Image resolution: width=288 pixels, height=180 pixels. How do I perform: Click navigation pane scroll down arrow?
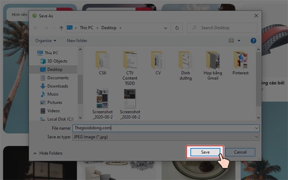pos(80,118)
